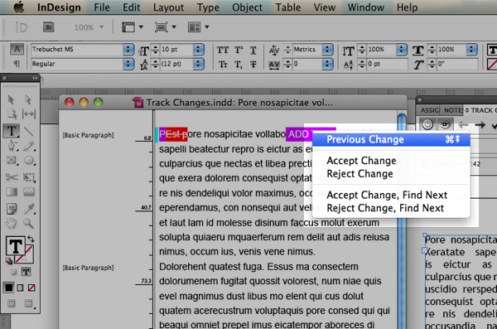This screenshot has width=497, height=329.
Task: Increase font size with stepper arrows
Action: click(x=156, y=47)
